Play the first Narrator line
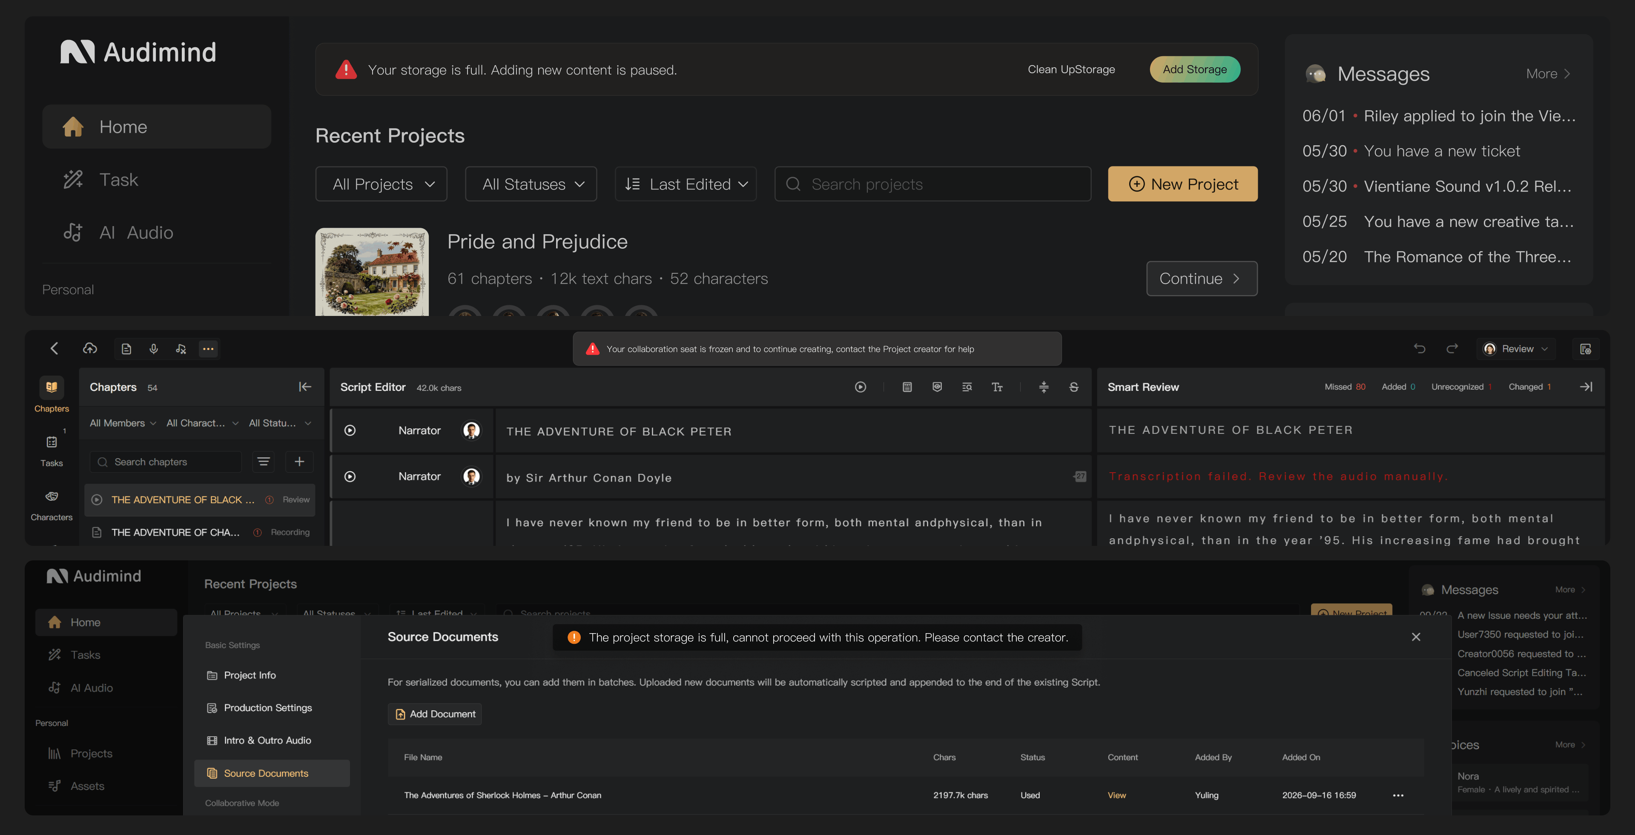The width and height of the screenshot is (1635, 835). click(350, 430)
